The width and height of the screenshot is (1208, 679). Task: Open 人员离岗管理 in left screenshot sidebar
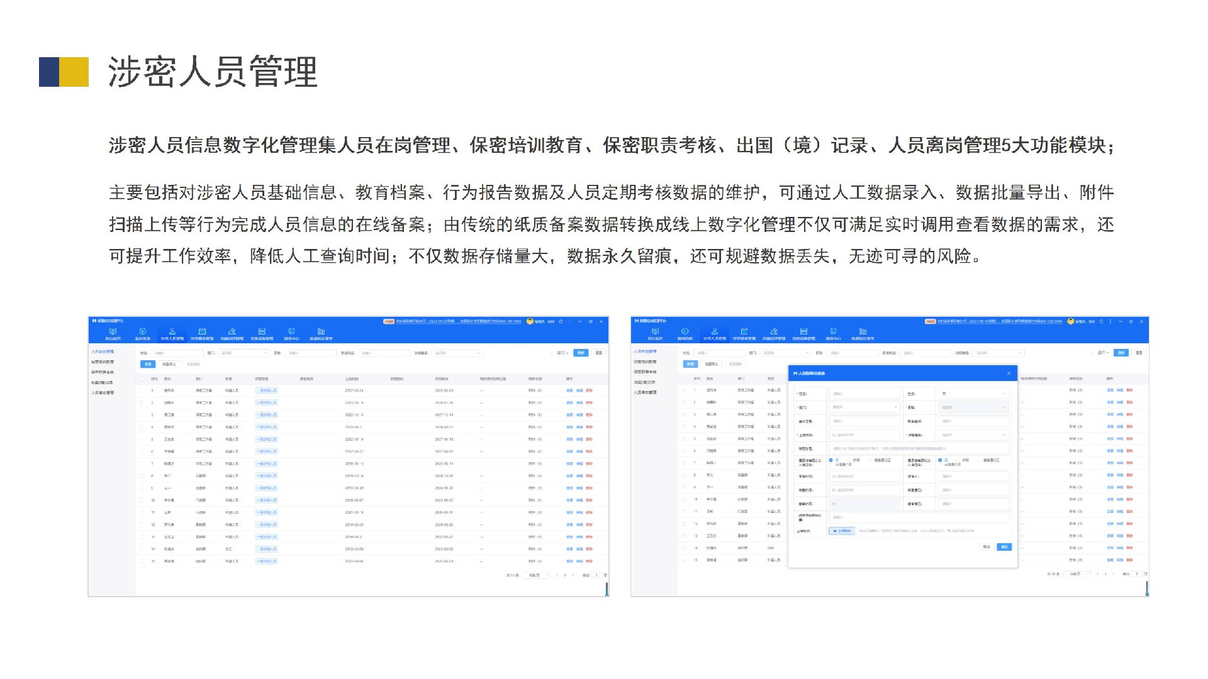(103, 393)
